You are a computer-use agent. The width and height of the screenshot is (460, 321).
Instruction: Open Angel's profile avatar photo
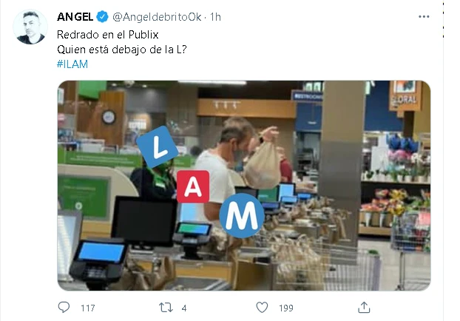pyautogui.click(x=30, y=27)
